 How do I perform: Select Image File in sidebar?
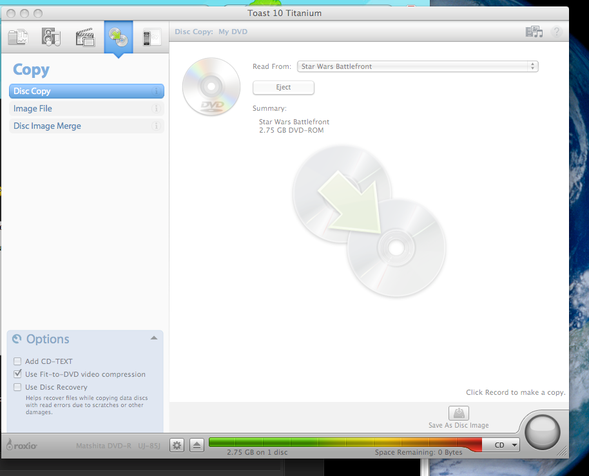(x=86, y=109)
